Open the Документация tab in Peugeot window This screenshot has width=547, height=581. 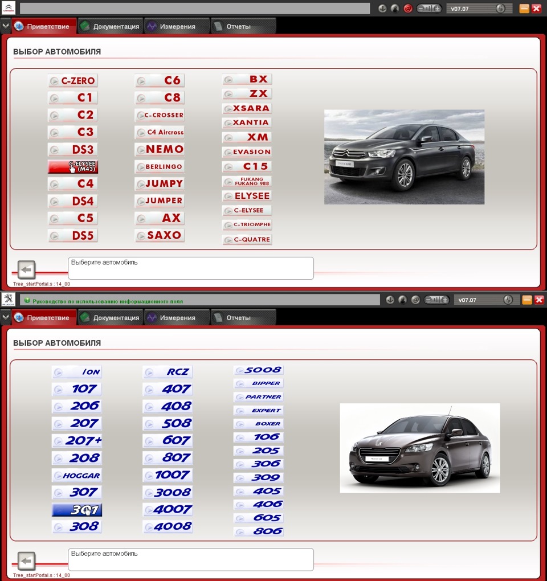click(x=111, y=317)
